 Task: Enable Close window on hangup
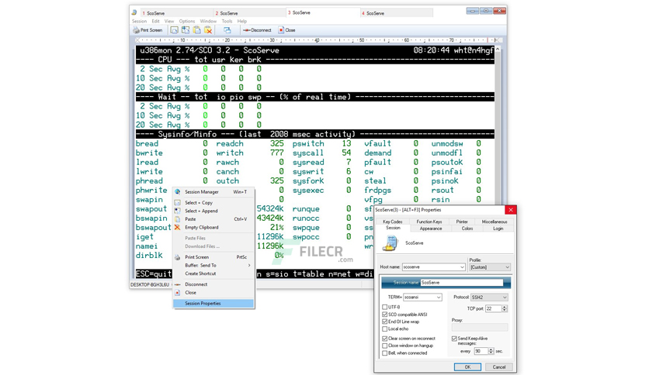385,346
